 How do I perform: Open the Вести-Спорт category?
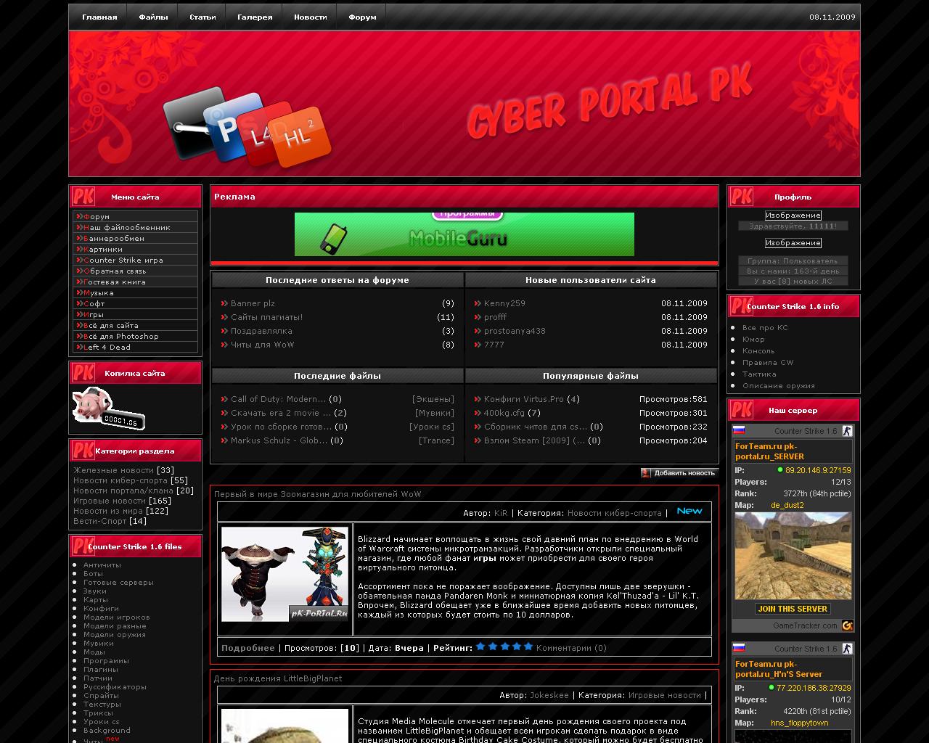pyautogui.click(x=99, y=521)
